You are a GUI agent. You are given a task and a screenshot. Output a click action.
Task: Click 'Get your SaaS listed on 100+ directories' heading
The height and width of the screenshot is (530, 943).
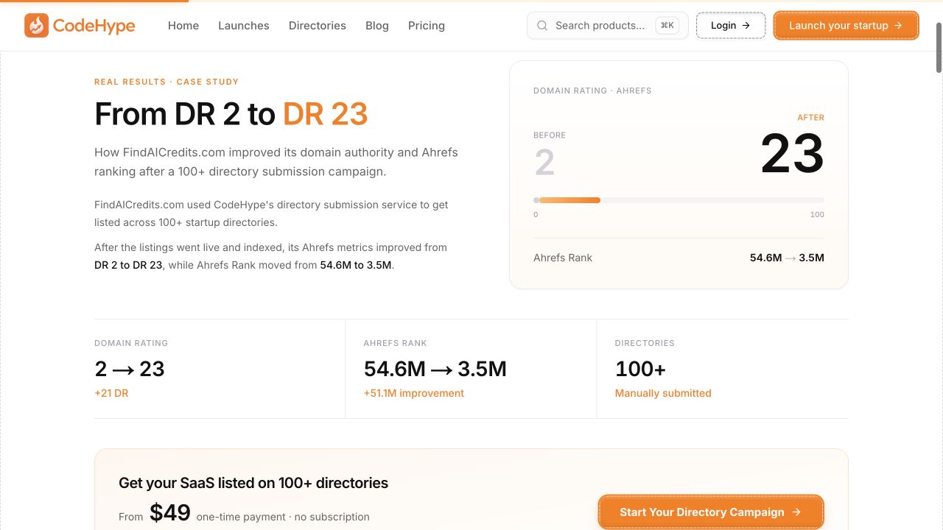pos(253,483)
